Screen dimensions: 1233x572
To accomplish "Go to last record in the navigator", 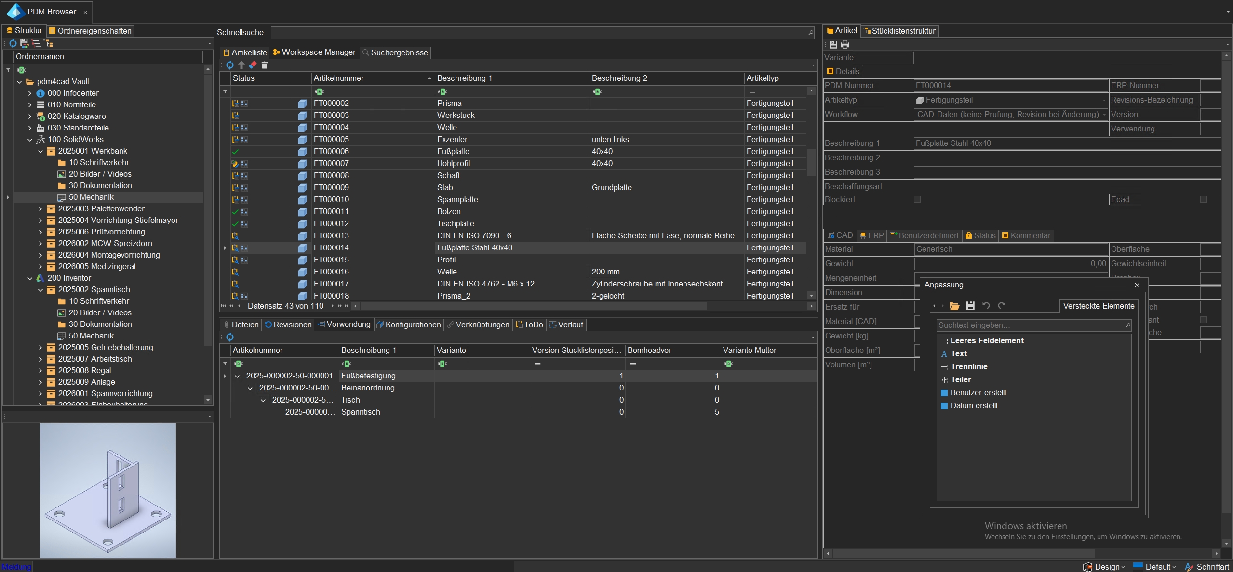I will click(347, 306).
